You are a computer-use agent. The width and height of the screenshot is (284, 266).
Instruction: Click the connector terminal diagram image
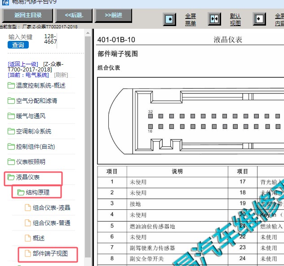[191, 121]
